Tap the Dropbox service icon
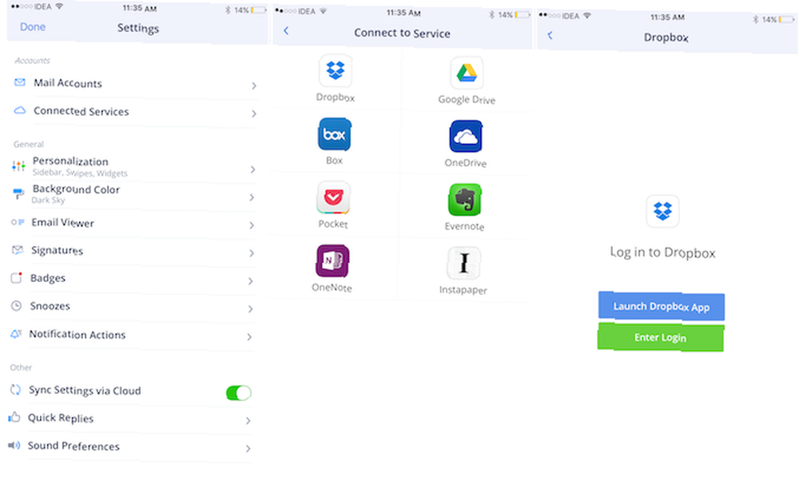This screenshot has width=799, height=481. tap(336, 71)
